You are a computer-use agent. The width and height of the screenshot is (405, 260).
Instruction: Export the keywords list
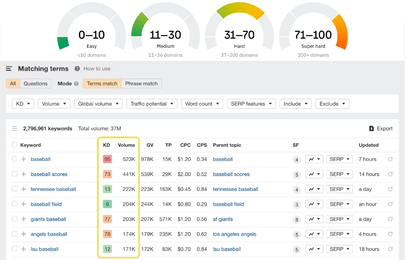(381, 128)
